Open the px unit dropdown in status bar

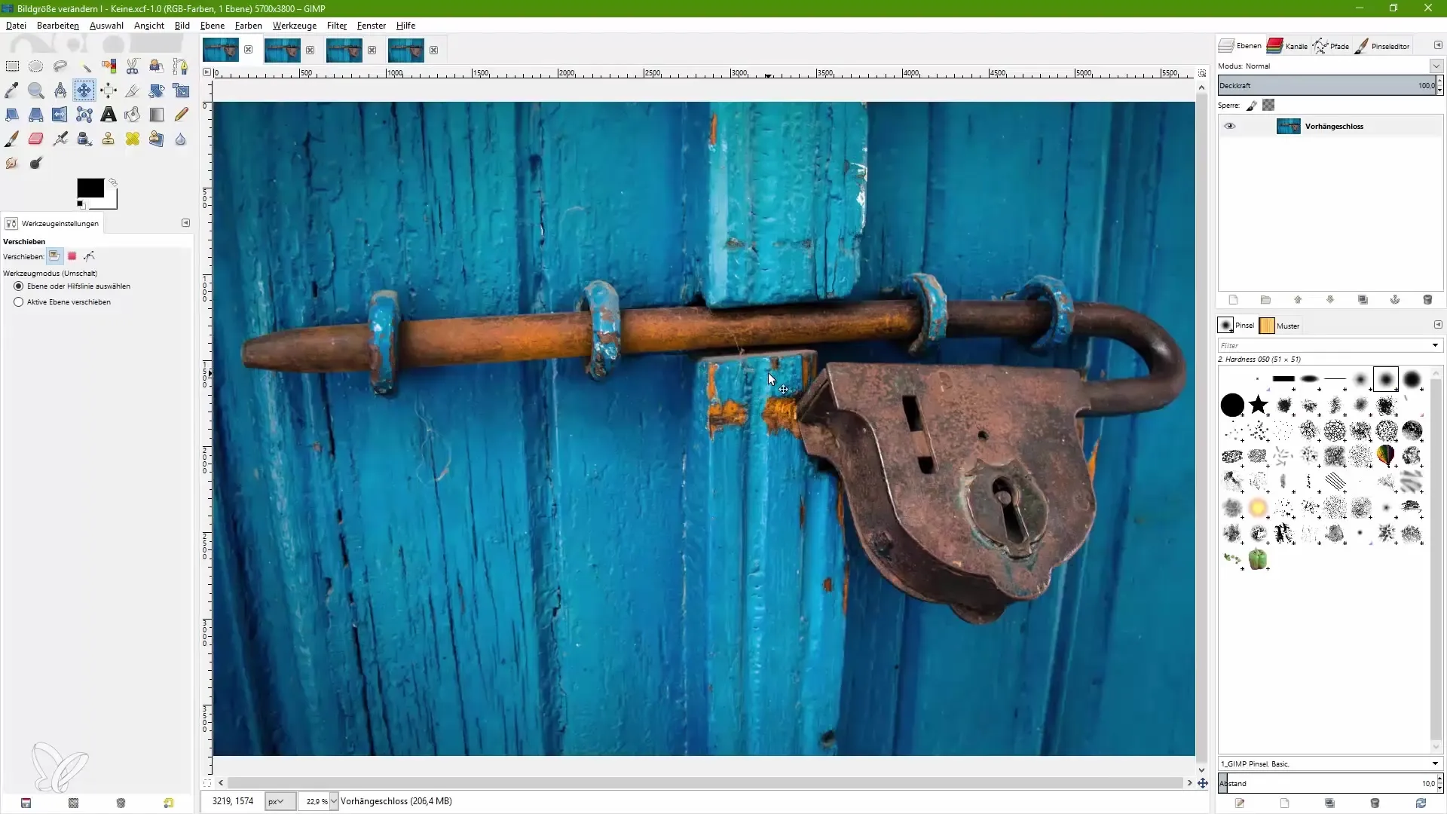pyautogui.click(x=280, y=801)
